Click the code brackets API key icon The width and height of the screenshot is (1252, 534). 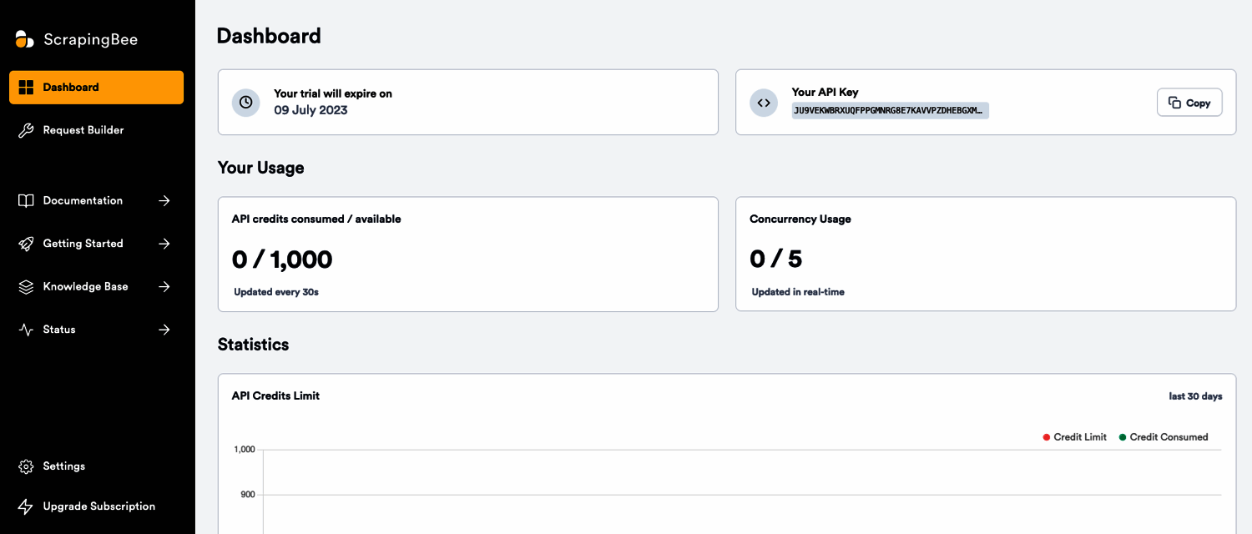pyautogui.click(x=763, y=102)
